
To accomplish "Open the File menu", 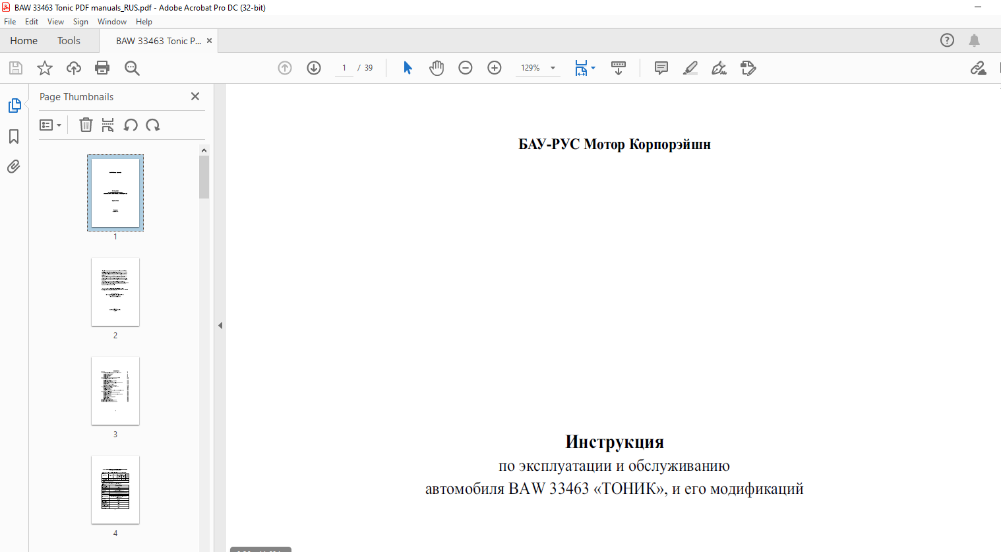I will (x=10, y=22).
